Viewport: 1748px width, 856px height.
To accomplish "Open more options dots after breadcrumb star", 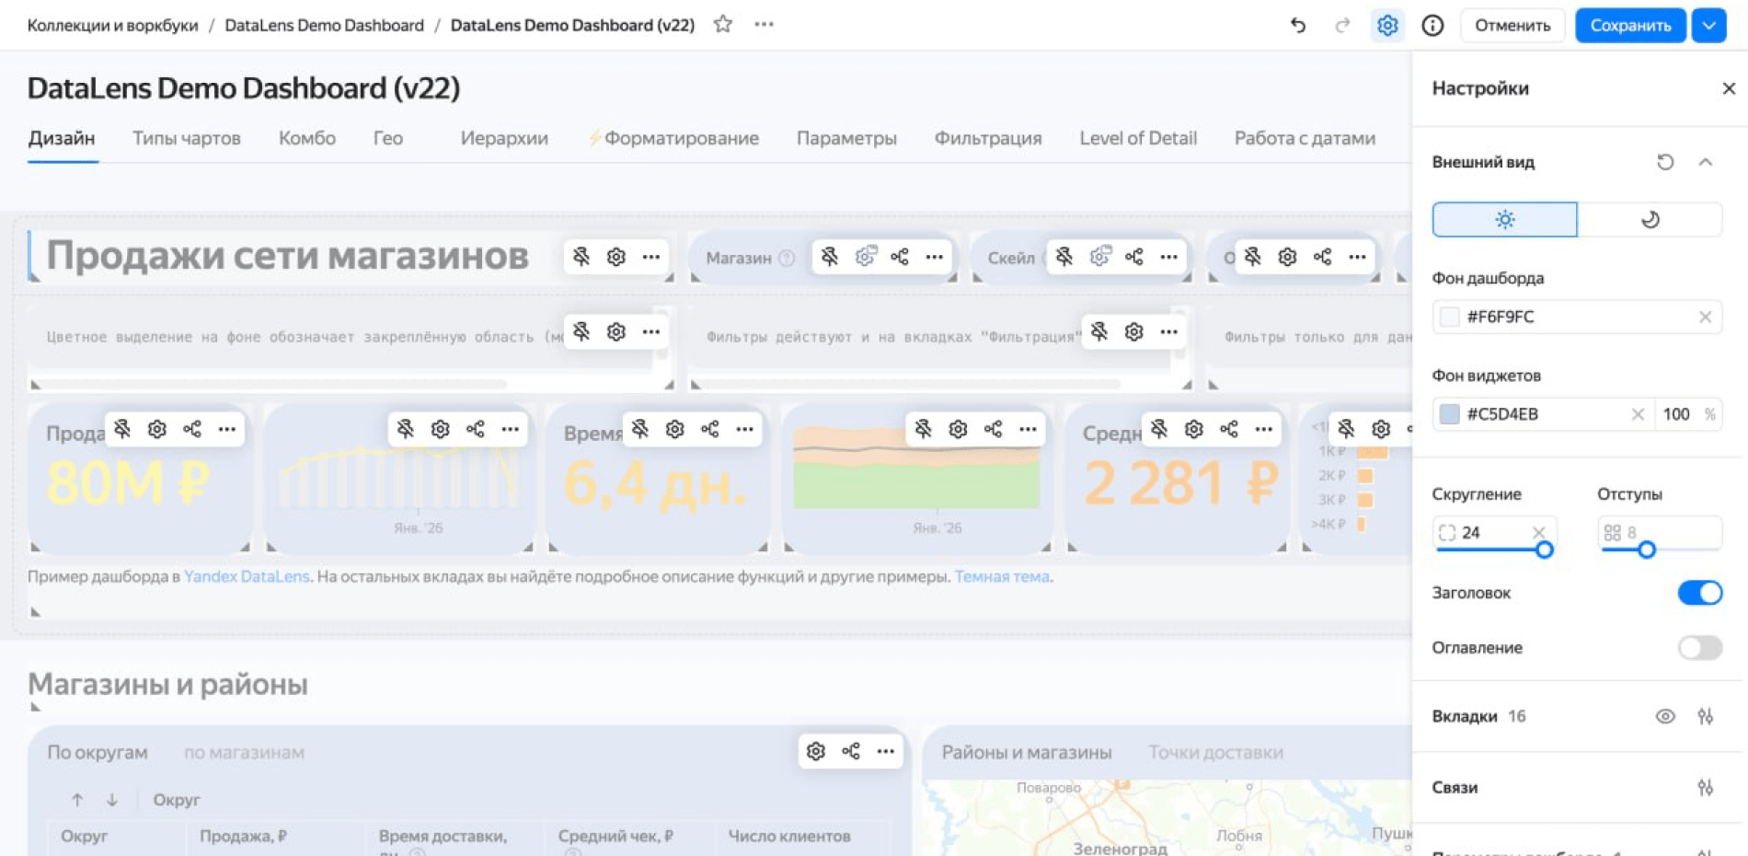I will [x=764, y=25].
